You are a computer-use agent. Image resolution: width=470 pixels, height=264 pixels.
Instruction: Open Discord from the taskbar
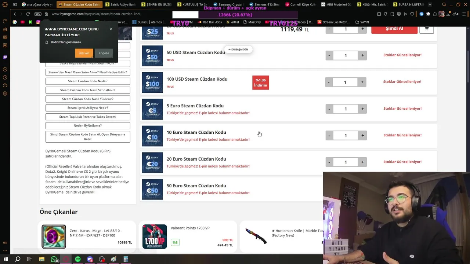tap(90, 259)
